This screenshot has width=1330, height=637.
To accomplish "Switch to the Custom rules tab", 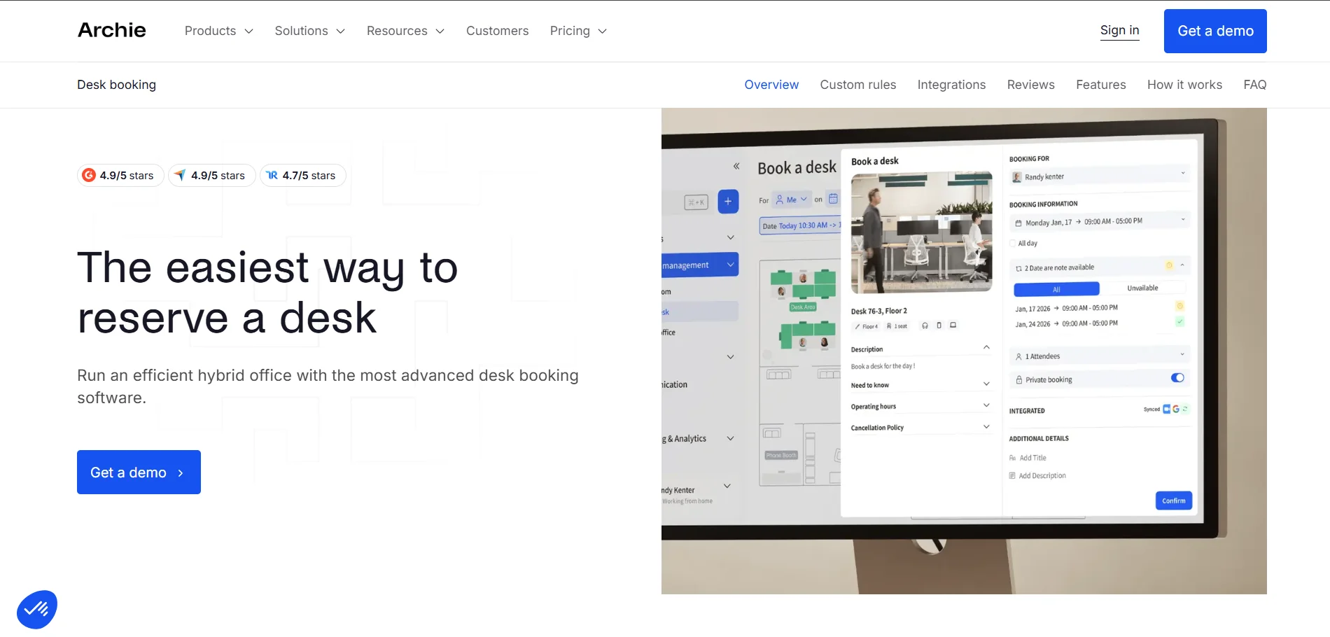I will pos(857,85).
